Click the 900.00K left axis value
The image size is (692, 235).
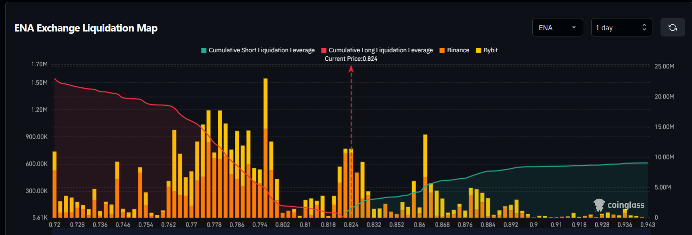36,137
